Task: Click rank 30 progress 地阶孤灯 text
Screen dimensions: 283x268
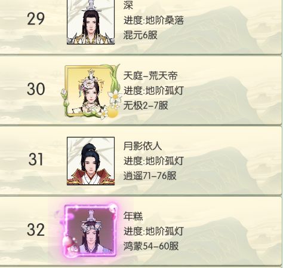Action: coord(165,91)
